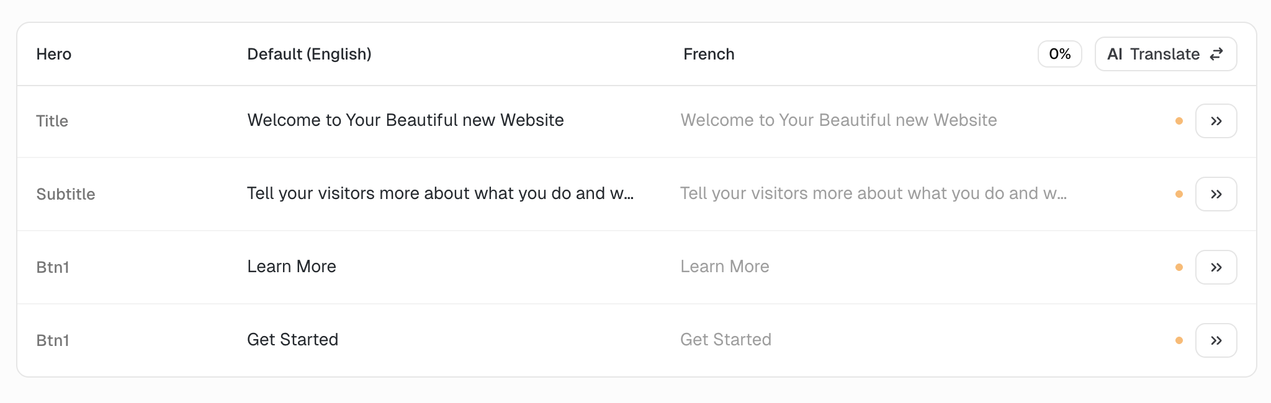Click the orange dot in the Get Started row
The width and height of the screenshot is (1271, 403).
tap(1179, 340)
